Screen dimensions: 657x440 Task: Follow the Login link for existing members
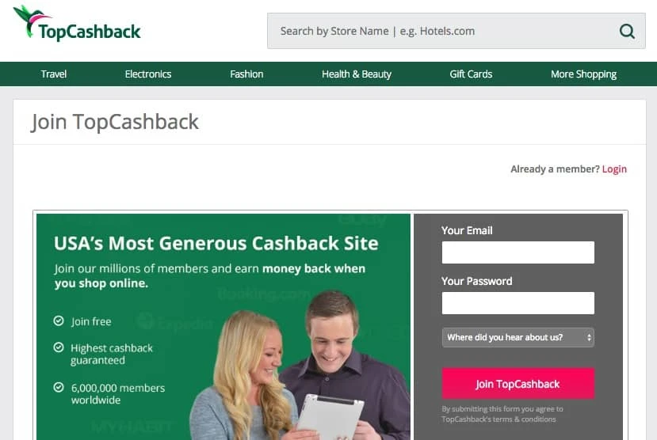pos(614,169)
